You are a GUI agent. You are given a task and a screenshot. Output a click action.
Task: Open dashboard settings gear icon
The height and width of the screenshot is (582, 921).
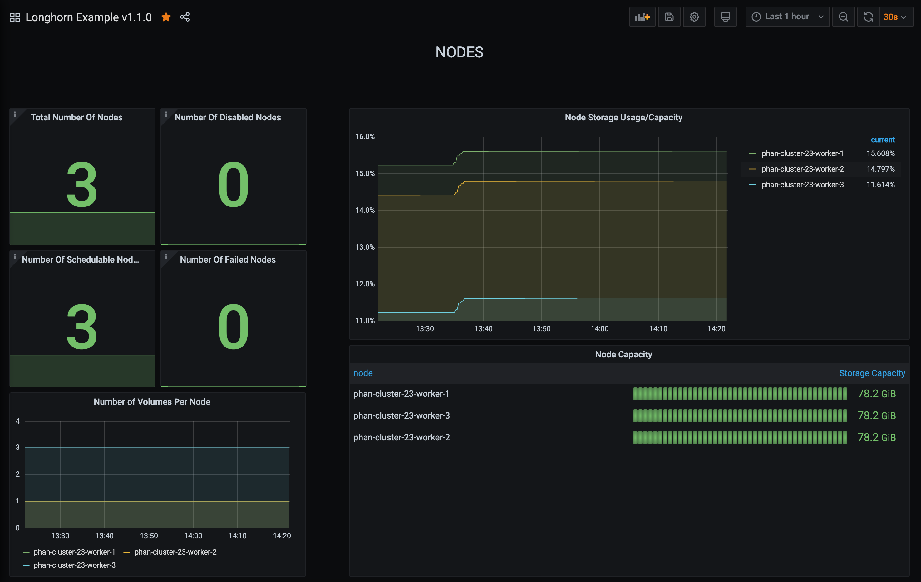694,17
